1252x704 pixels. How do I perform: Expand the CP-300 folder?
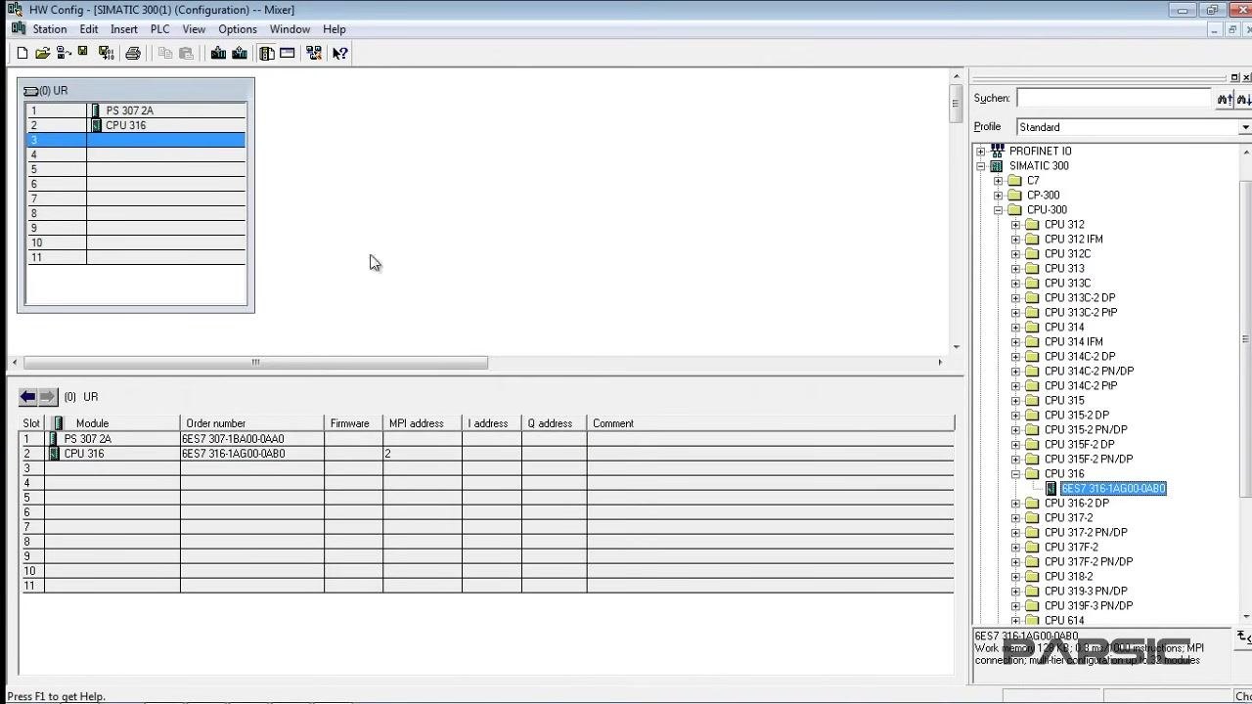[998, 195]
